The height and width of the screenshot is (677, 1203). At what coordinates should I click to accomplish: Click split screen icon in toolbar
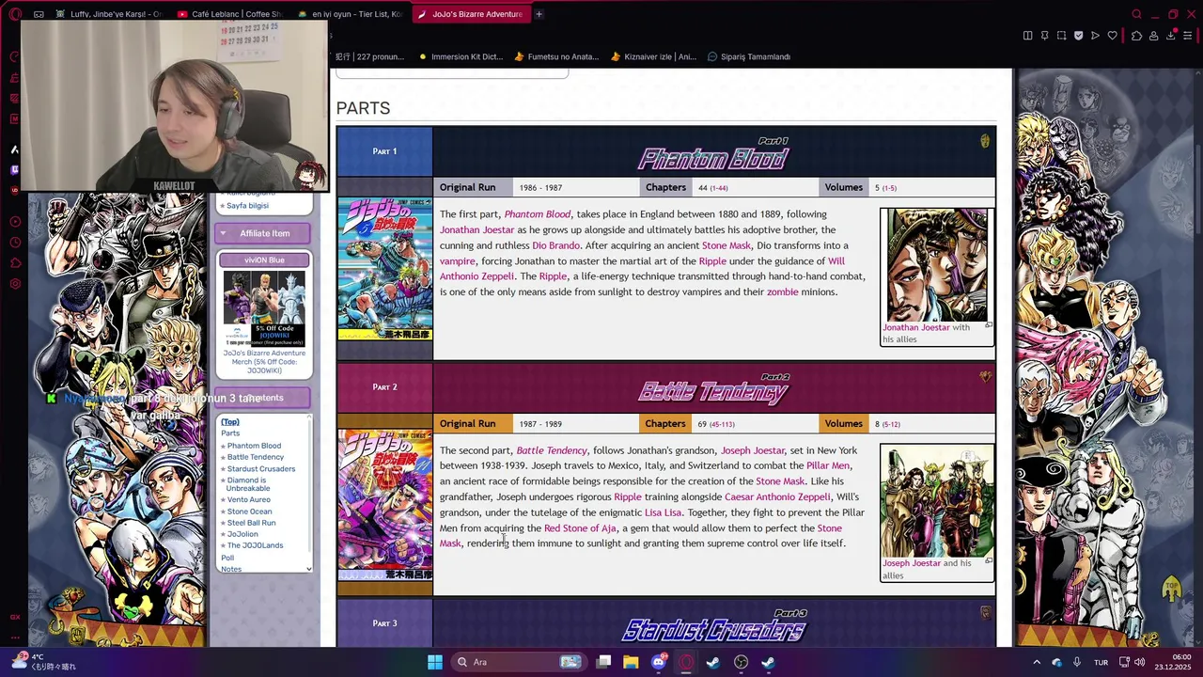tap(1027, 36)
